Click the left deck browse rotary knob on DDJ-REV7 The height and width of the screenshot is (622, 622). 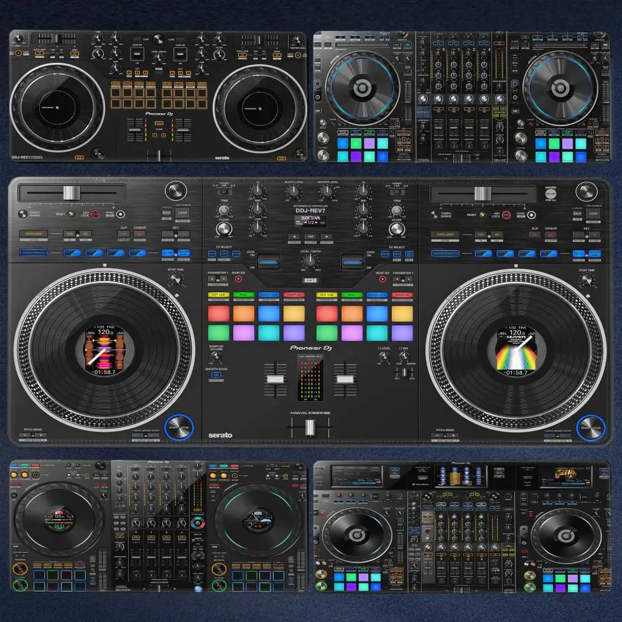[176, 191]
